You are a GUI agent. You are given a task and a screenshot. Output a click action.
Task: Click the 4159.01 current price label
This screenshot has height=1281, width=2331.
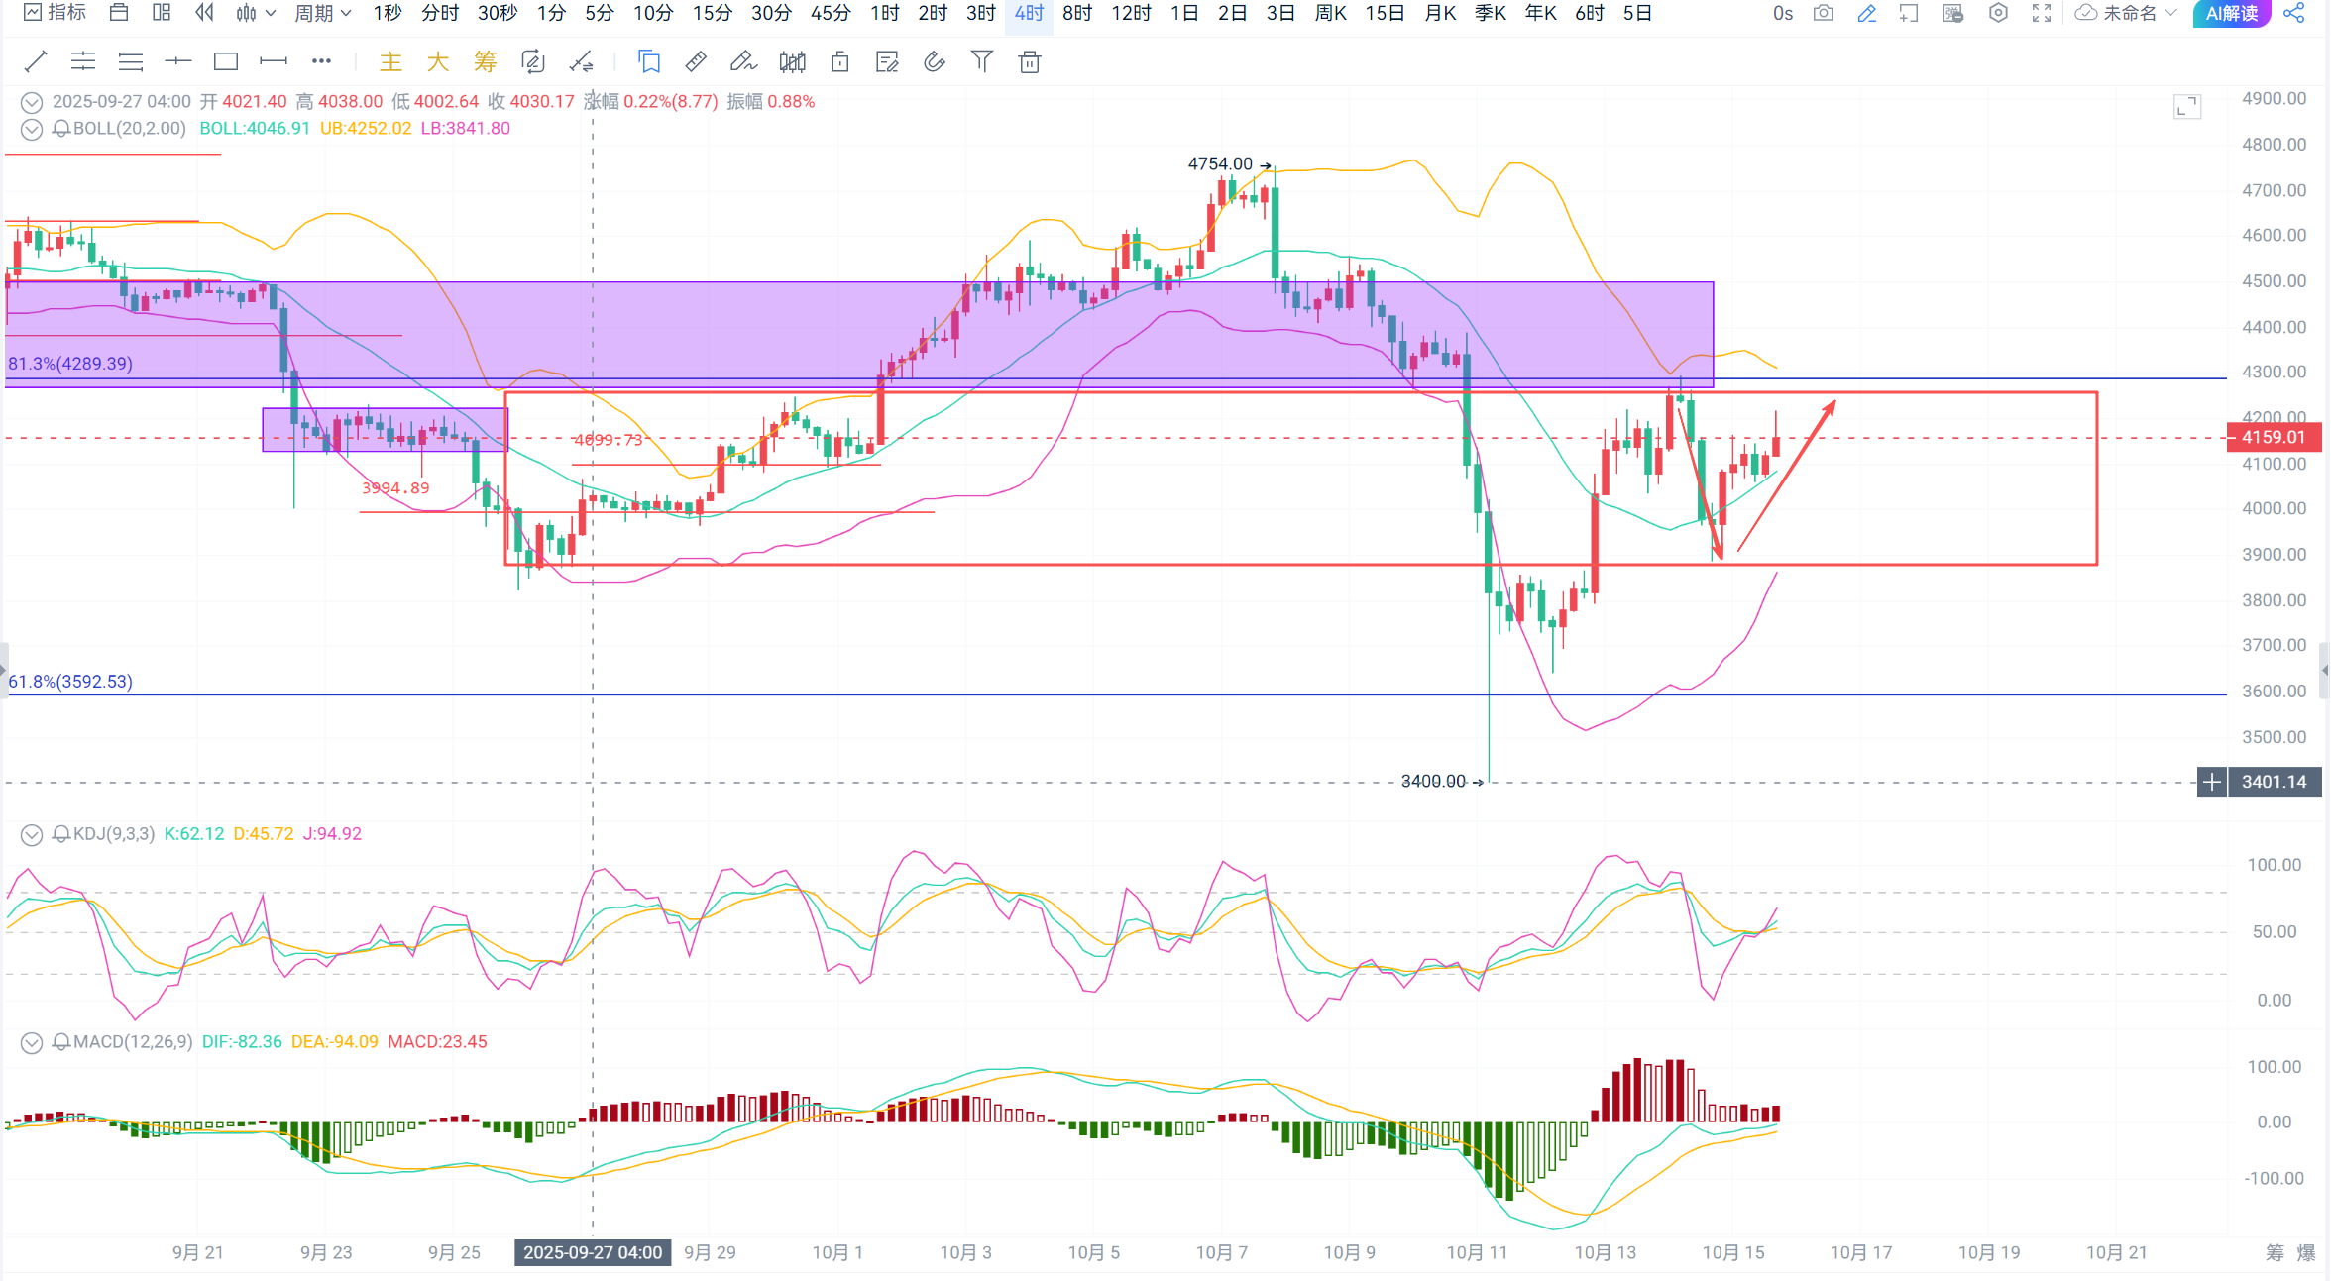coord(2274,437)
